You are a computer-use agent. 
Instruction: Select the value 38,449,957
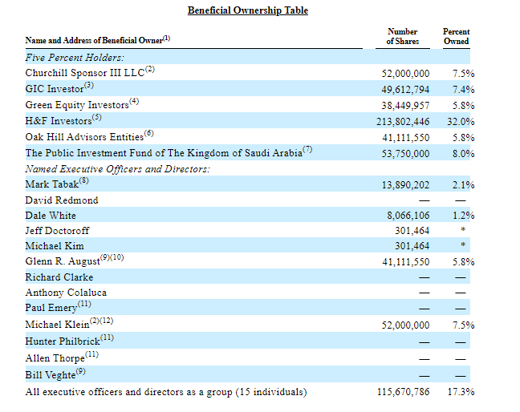click(x=405, y=105)
